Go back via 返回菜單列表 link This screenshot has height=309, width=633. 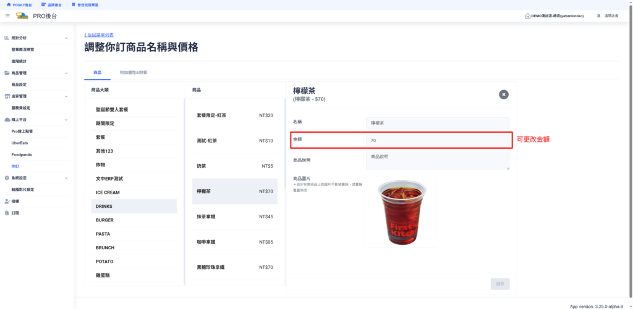(99, 35)
